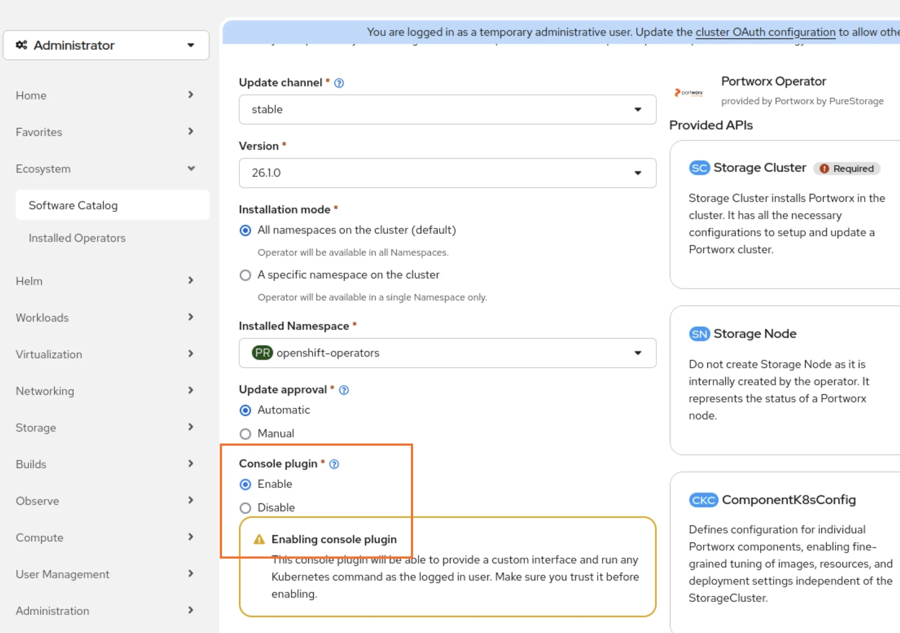Expand the Storage navigation section
Image resolution: width=900 pixels, height=633 pixels.
point(106,428)
